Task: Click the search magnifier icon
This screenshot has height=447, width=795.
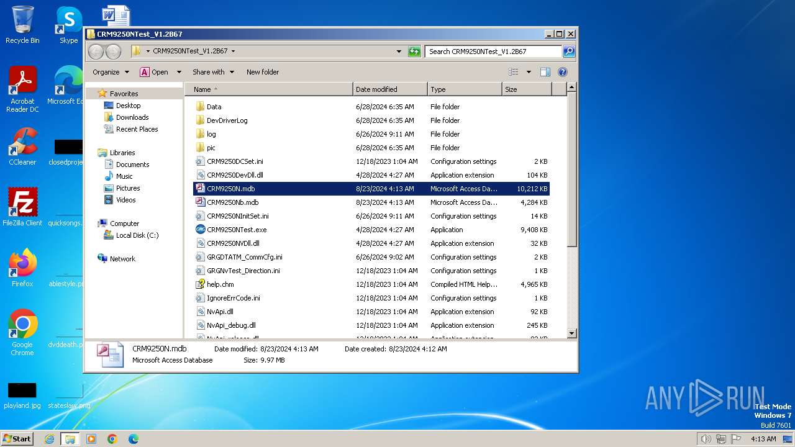Action: (568, 52)
